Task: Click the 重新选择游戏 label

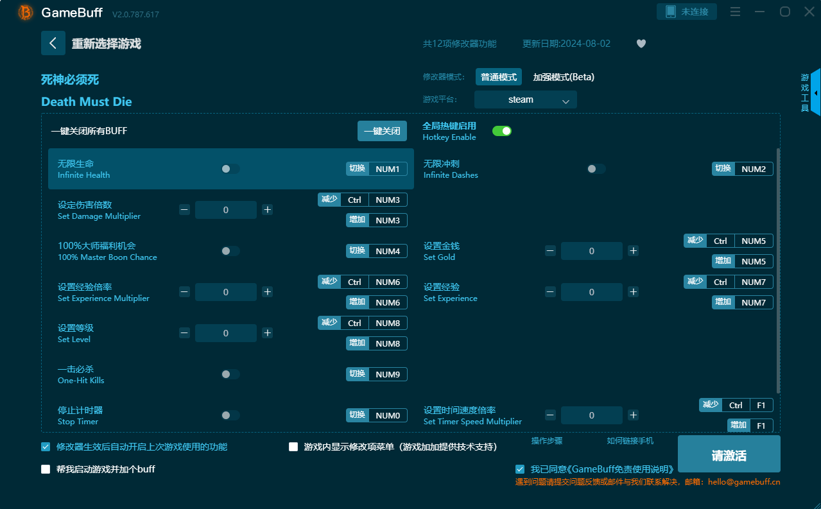Action: coord(107,44)
